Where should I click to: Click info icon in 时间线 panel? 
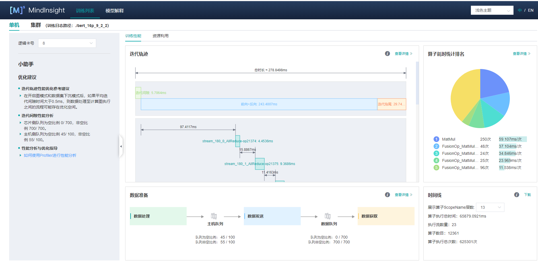pyautogui.click(x=517, y=195)
